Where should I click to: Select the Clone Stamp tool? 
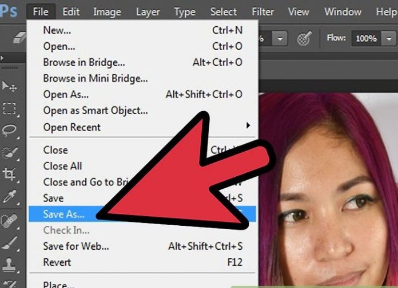[9, 264]
